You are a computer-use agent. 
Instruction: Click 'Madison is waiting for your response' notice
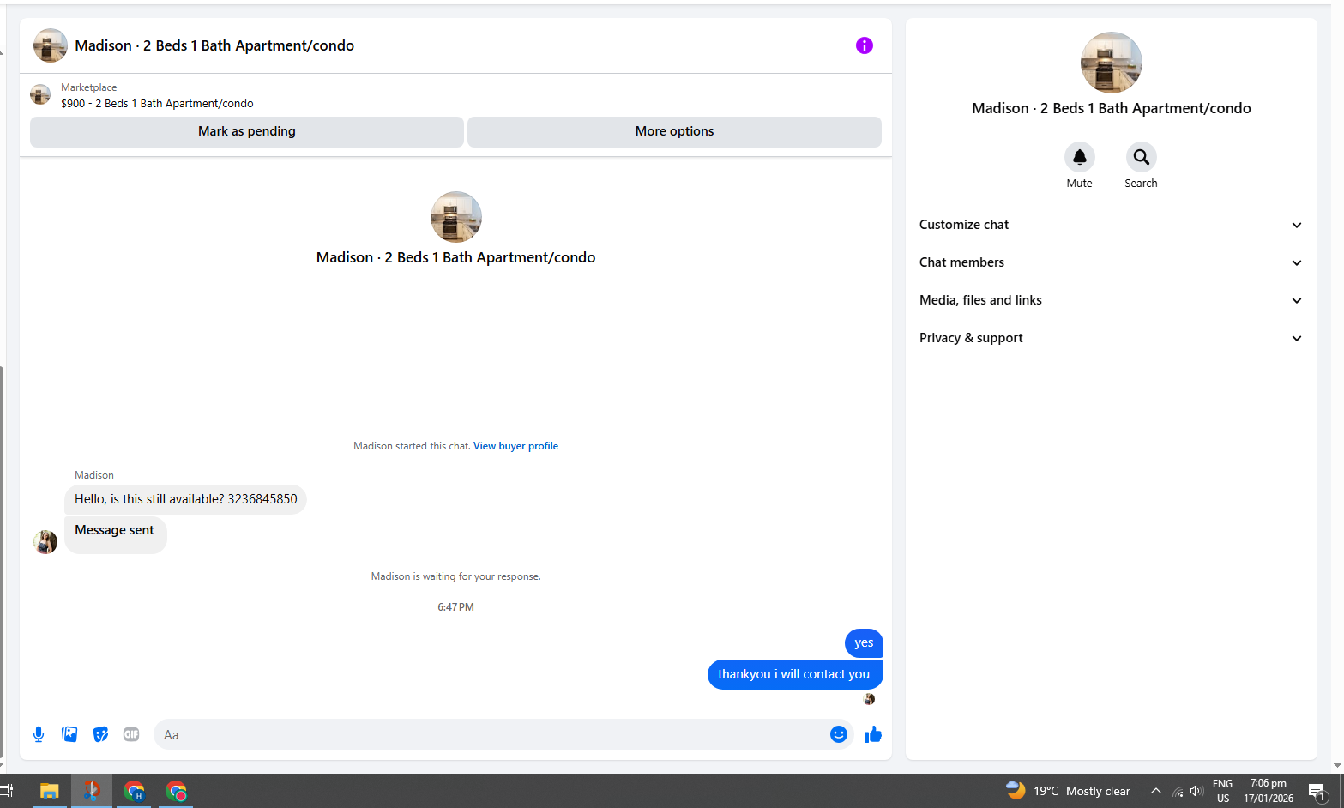(x=455, y=576)
